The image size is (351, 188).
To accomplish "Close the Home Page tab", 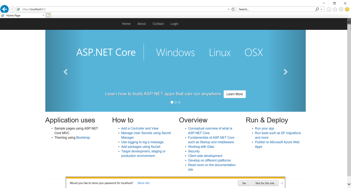I will (x=43, y=15).
